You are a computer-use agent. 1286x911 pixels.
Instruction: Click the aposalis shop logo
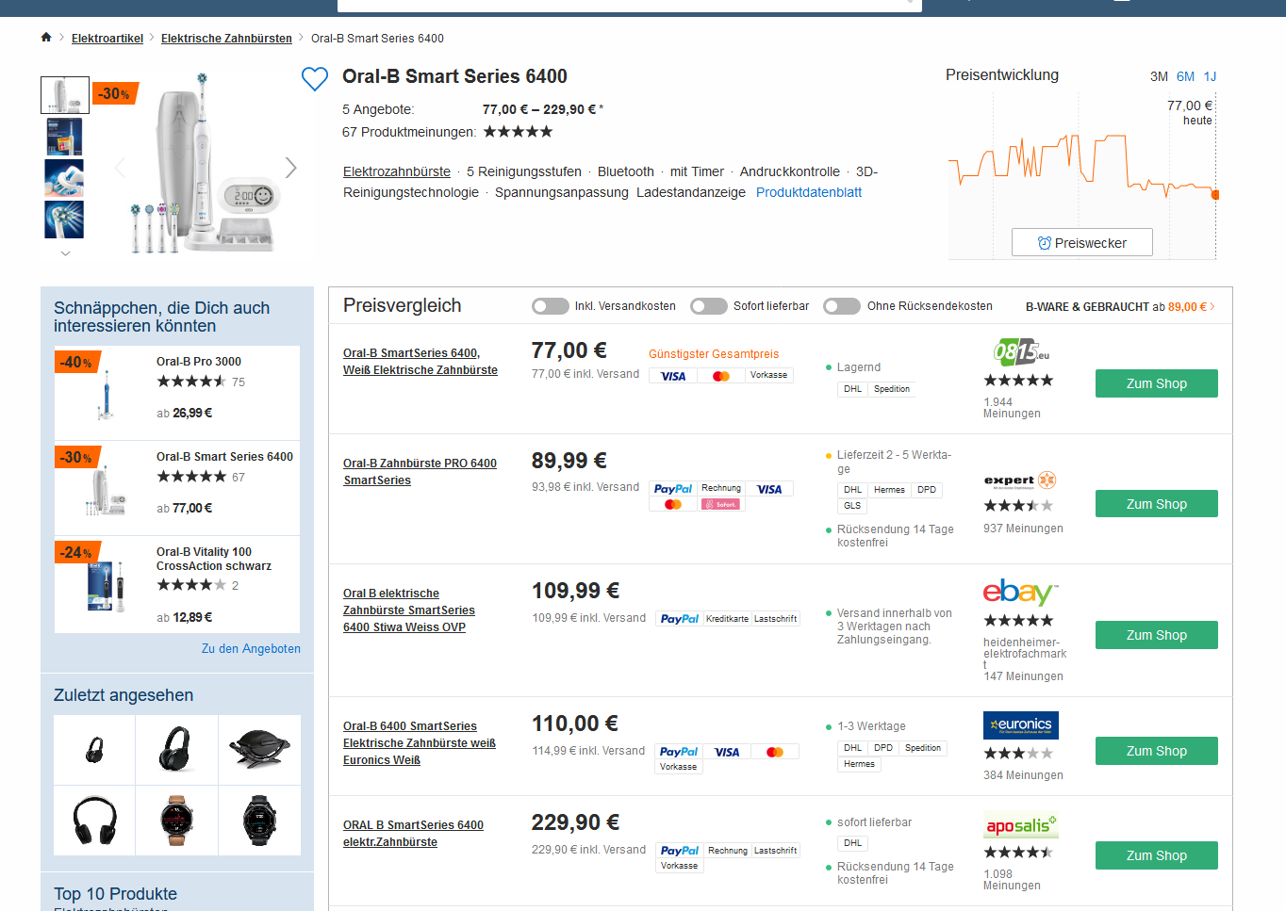1020,825
